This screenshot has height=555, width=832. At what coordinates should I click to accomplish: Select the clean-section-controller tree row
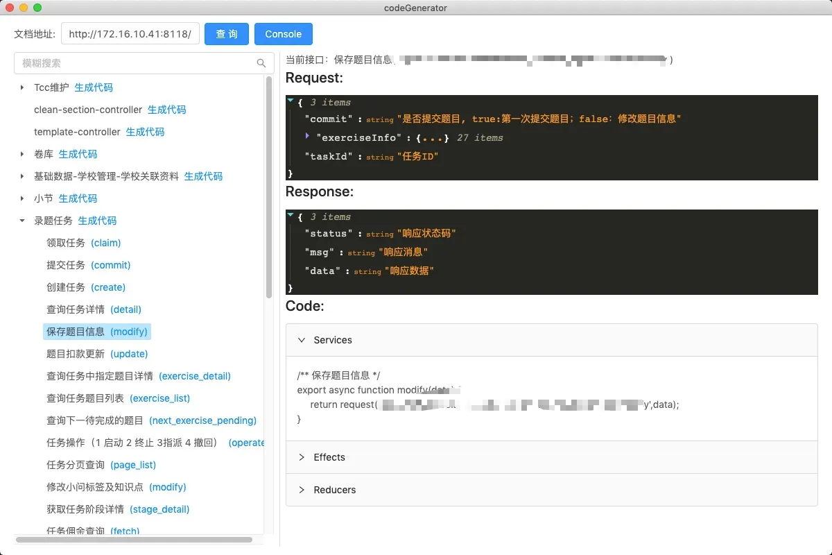point(88,110)
